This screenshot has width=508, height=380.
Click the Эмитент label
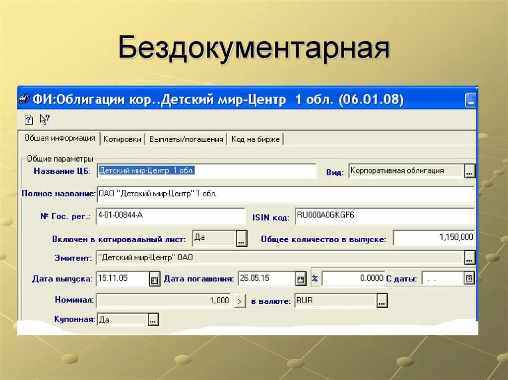tap(73, 258)
